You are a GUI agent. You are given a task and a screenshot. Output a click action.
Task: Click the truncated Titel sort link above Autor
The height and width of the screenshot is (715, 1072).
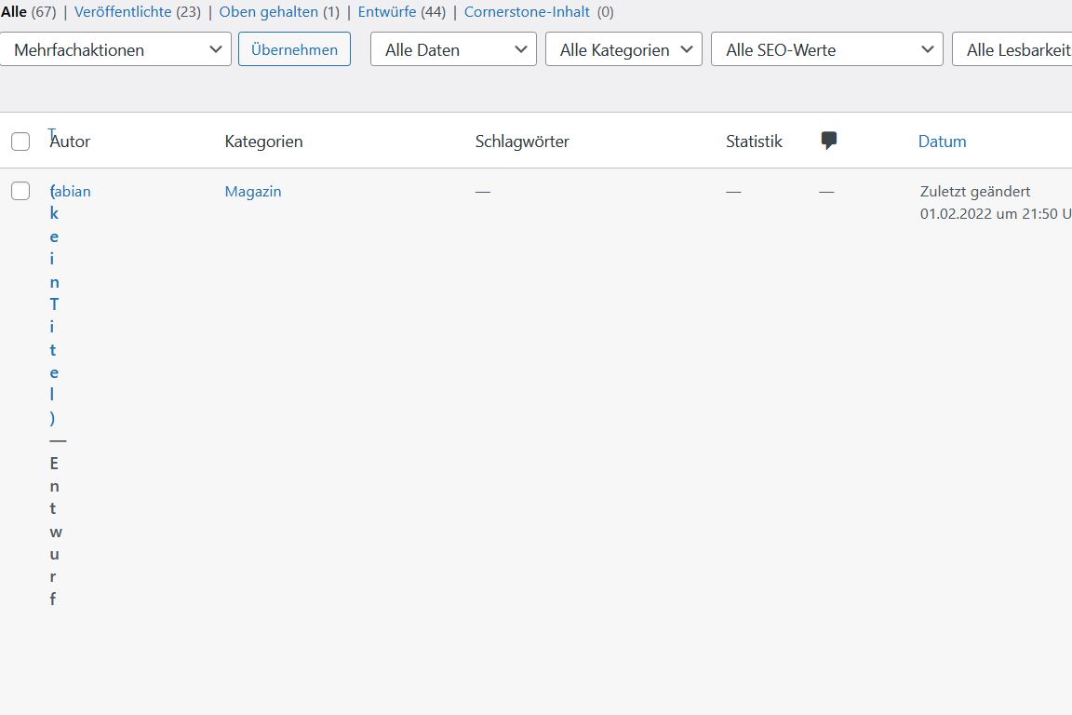point(52,132)
